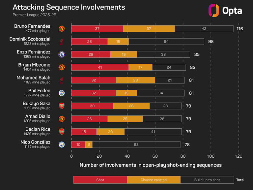Click the Bruno Fernandes player name

coord(32,26)
